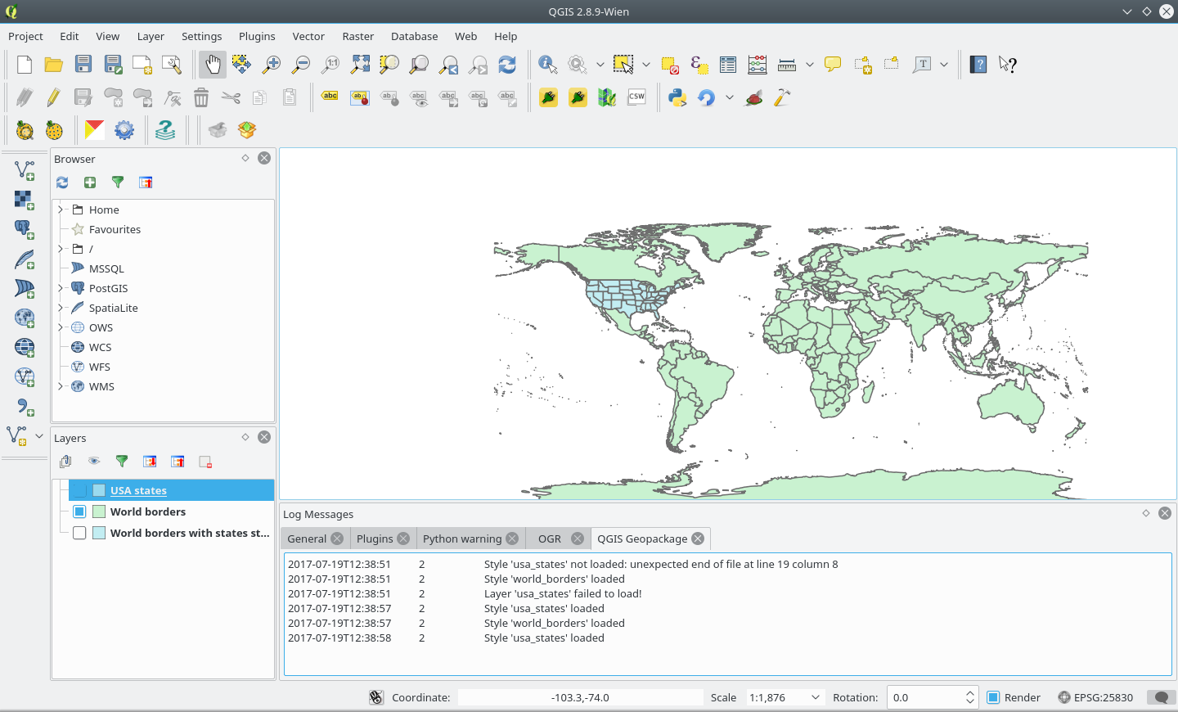The width and height of the screenshot is (1178, 712).
Task: Click the Add PostGIS Layer elephant icon
Action: pyautogui.click(x=25, y=229)
